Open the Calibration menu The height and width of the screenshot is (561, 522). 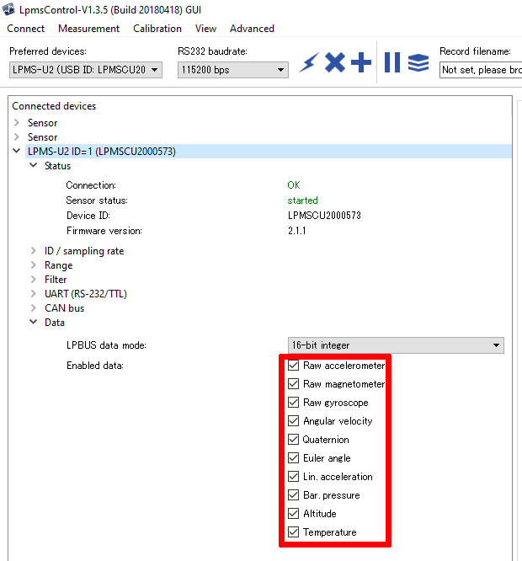pos(157,28)
